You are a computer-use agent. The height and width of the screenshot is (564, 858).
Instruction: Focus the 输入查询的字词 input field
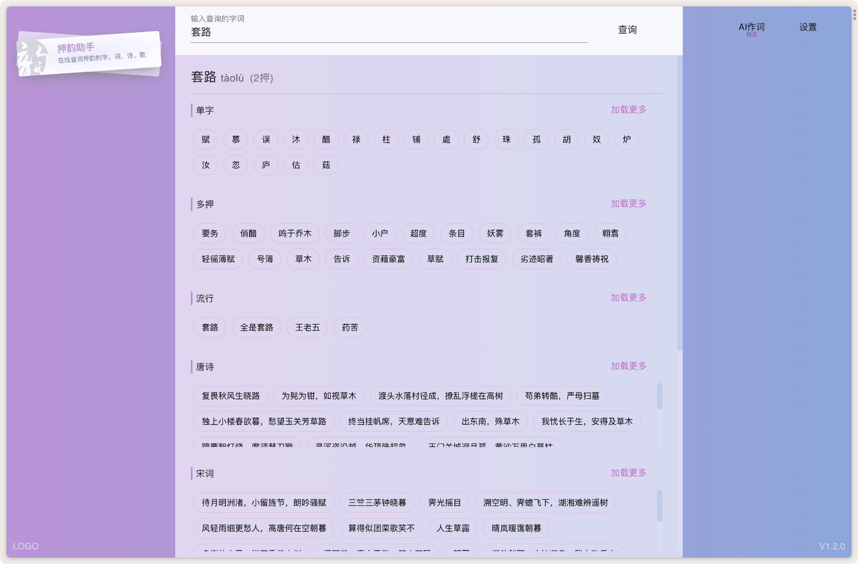[x=389, y=32]
